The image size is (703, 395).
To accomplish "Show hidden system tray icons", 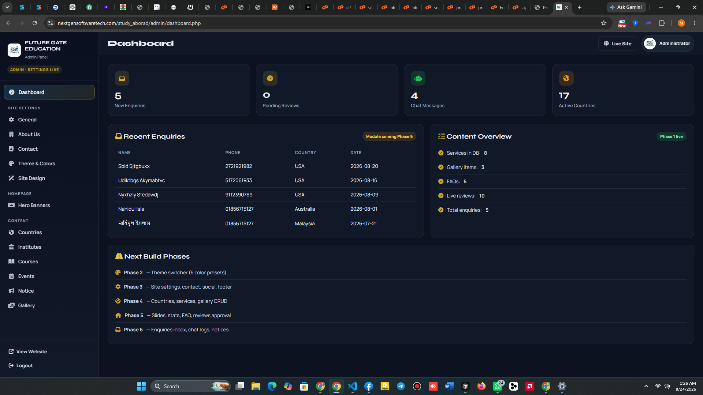I will (646, 386).
